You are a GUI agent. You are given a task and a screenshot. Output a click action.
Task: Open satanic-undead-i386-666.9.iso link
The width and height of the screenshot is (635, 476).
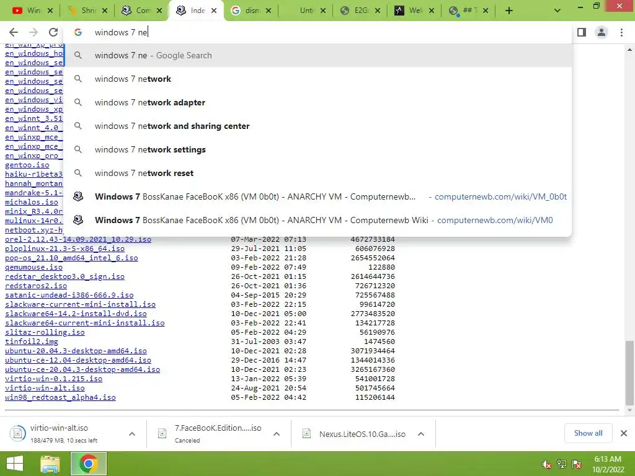69,295
